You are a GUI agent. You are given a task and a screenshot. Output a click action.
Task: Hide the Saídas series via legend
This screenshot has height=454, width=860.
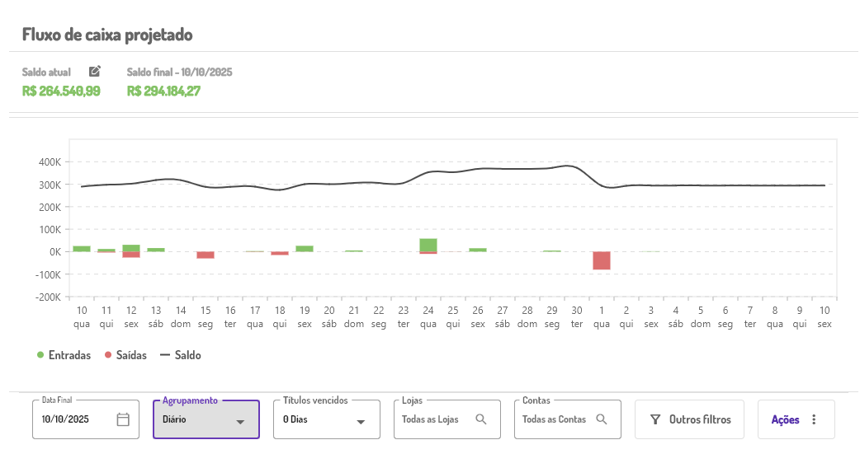click(125, 355)
